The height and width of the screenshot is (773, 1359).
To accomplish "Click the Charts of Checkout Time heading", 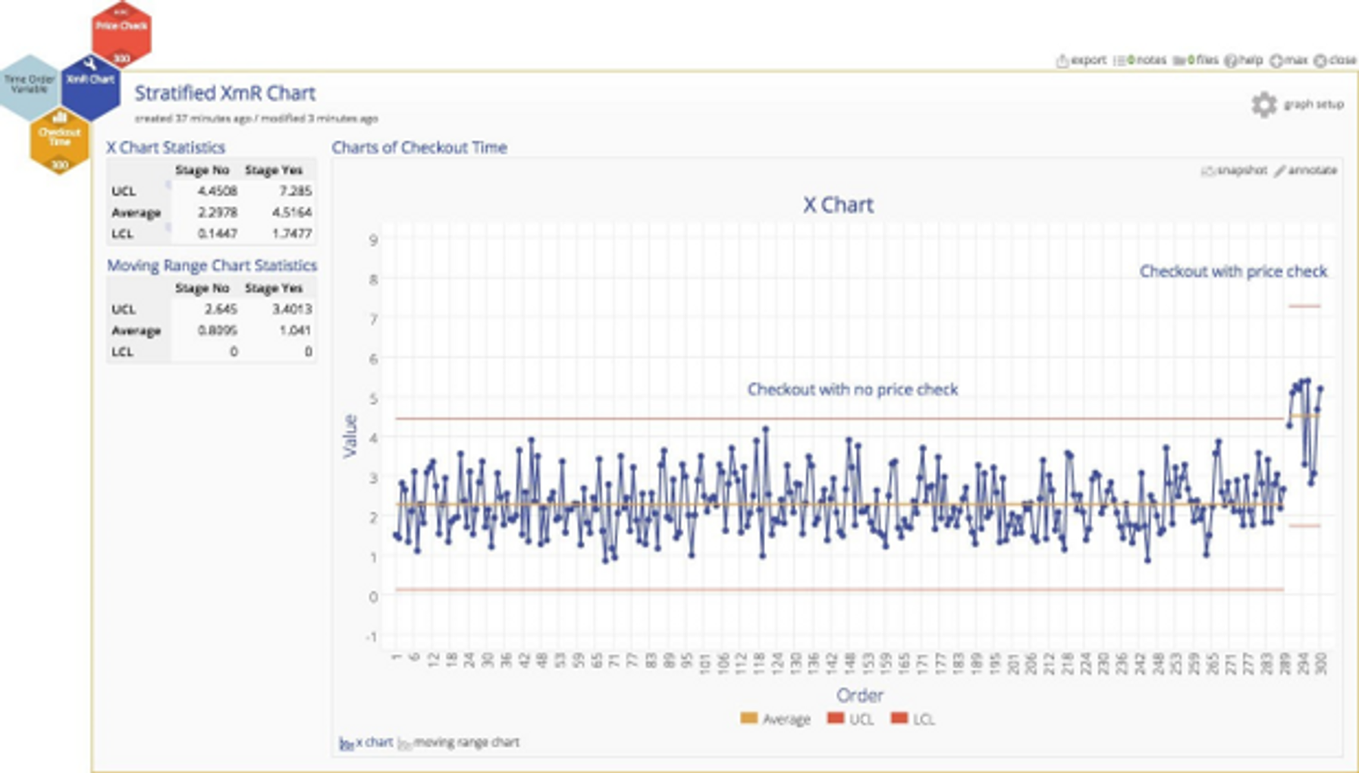I will pos(419,147).
